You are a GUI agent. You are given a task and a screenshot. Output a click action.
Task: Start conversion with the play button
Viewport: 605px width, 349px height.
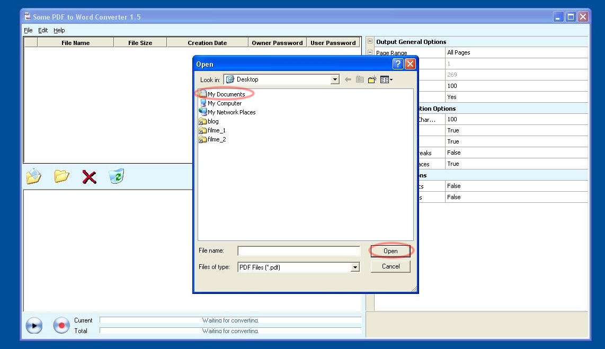tap(34, 326)
